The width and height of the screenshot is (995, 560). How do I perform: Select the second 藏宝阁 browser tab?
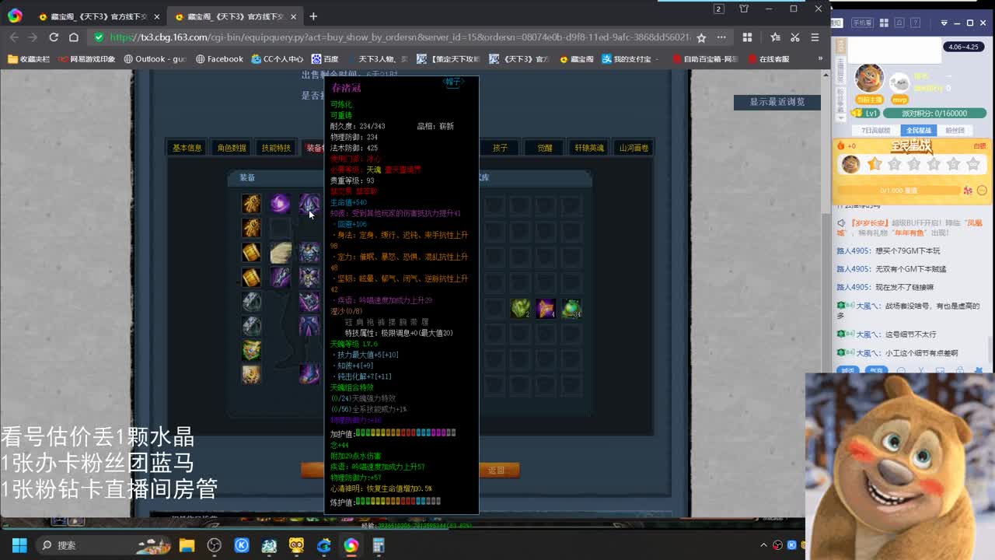click(235, 16)
